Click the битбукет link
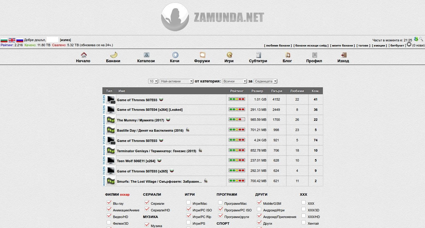This screenshot has width=425, height=228. (x=397, y=46)
